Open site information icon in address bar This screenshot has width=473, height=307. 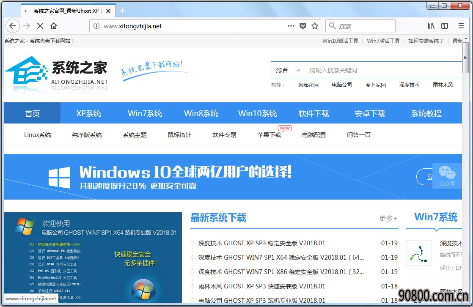pyautogui.click(x=96, y=26)
